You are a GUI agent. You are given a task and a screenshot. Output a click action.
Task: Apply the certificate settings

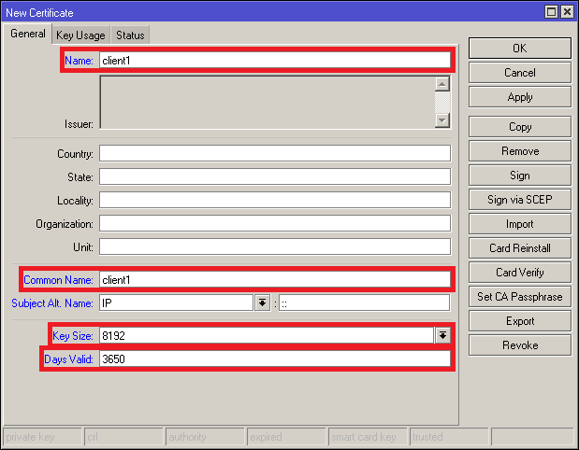(519, 97)
